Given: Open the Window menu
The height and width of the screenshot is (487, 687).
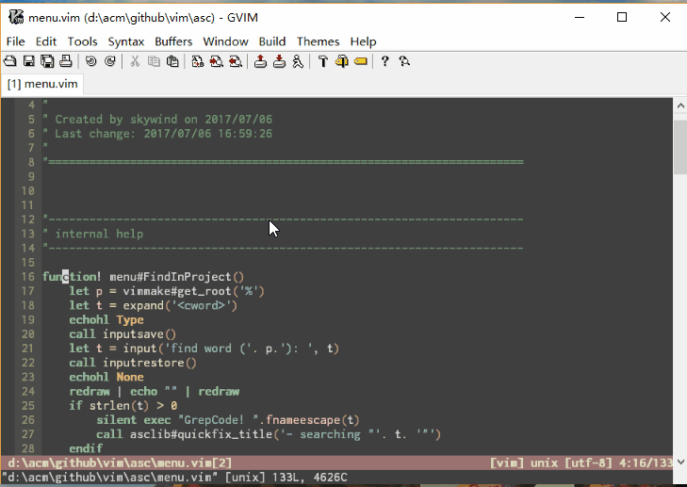Looking at the screenshot, I should coord(225,41).
